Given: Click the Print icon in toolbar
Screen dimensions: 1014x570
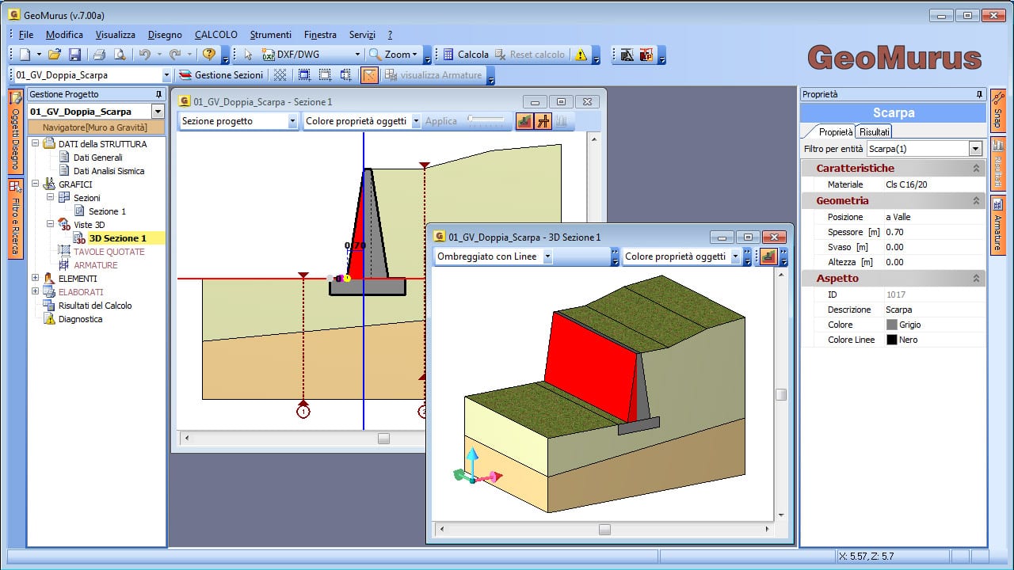Looking at the screenshot, I should coord(99,55).
